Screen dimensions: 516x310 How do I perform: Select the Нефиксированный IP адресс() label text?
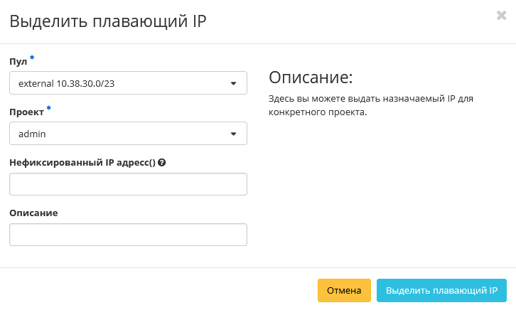82,162
